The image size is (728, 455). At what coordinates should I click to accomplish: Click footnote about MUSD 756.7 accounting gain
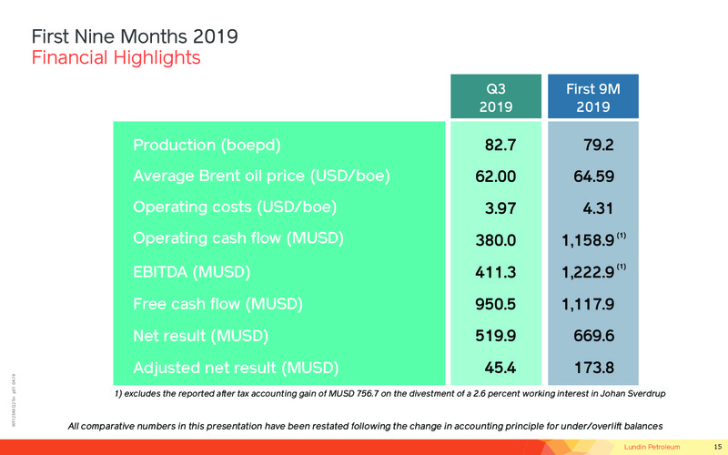point(390,394)
